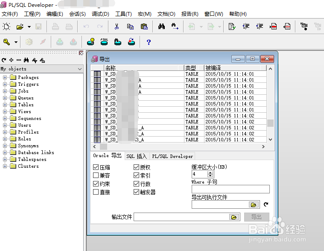This screenshot has height=251, width=324.
Task: Click the Uncomment selection icon
Action: 287,26
